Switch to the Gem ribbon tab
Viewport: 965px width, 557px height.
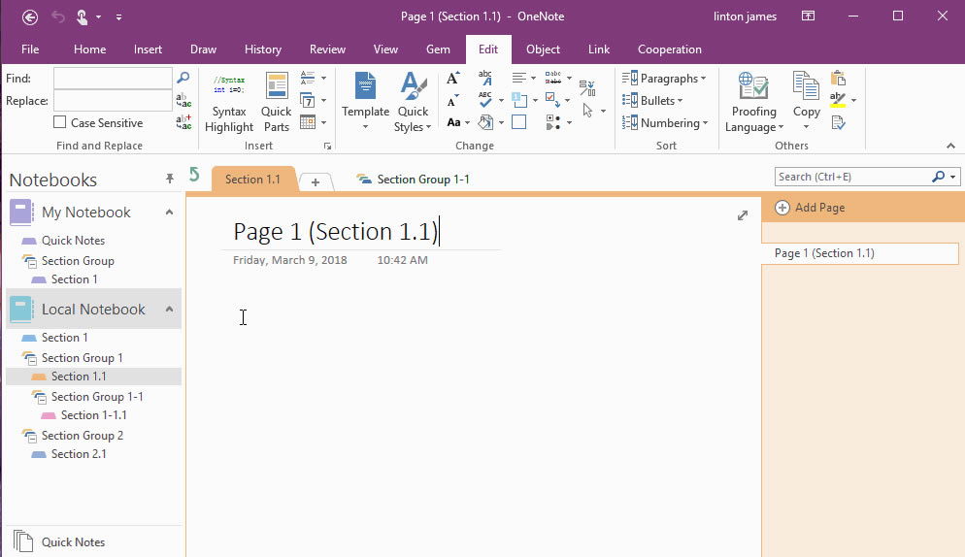pos(438,49)
